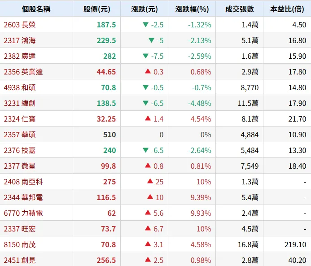Click the -2.59% change for 廣達
311x266 pixels.
click(200, 56)
